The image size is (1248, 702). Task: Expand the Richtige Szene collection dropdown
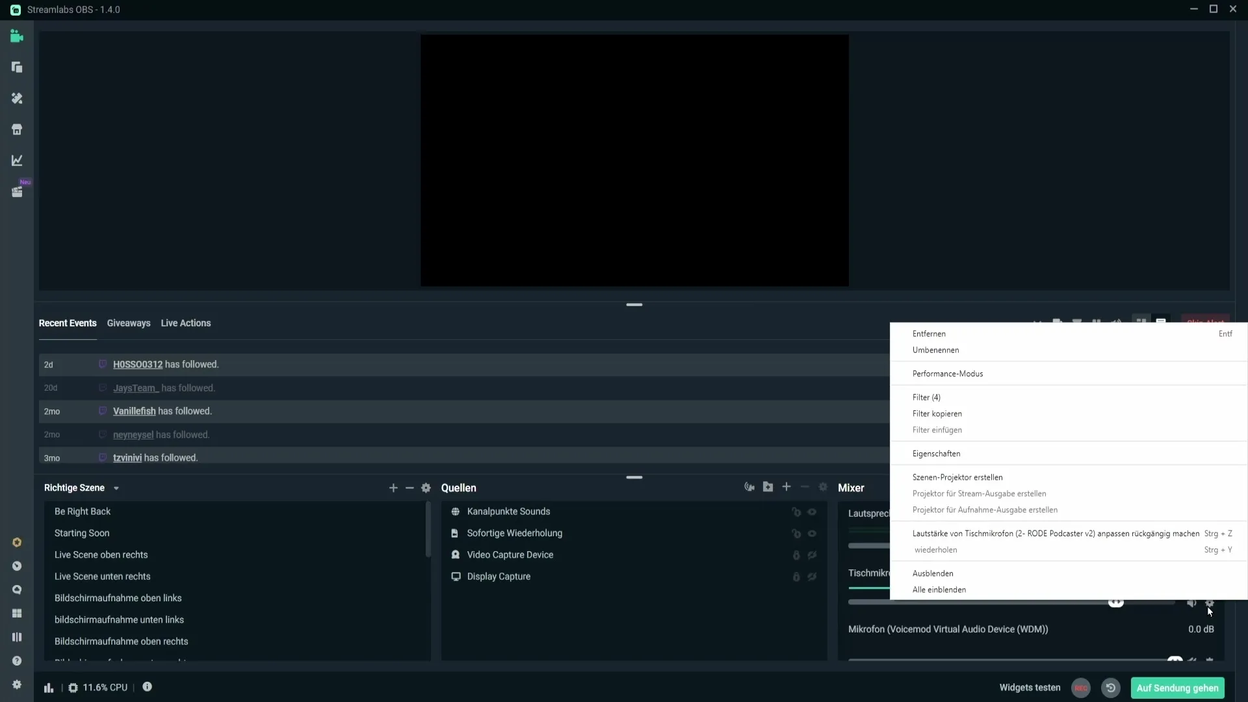click(x=116, y=489)
